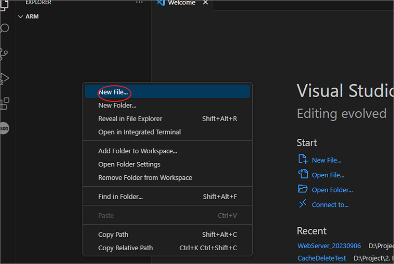Click the VS Code logo on Welcome tab
The image size is (394, 264).
pos(161,3)
